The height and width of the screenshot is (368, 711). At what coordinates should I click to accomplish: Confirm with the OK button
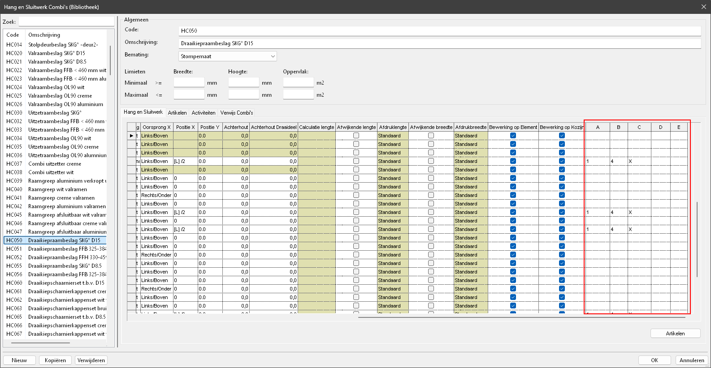pos(655,360)
